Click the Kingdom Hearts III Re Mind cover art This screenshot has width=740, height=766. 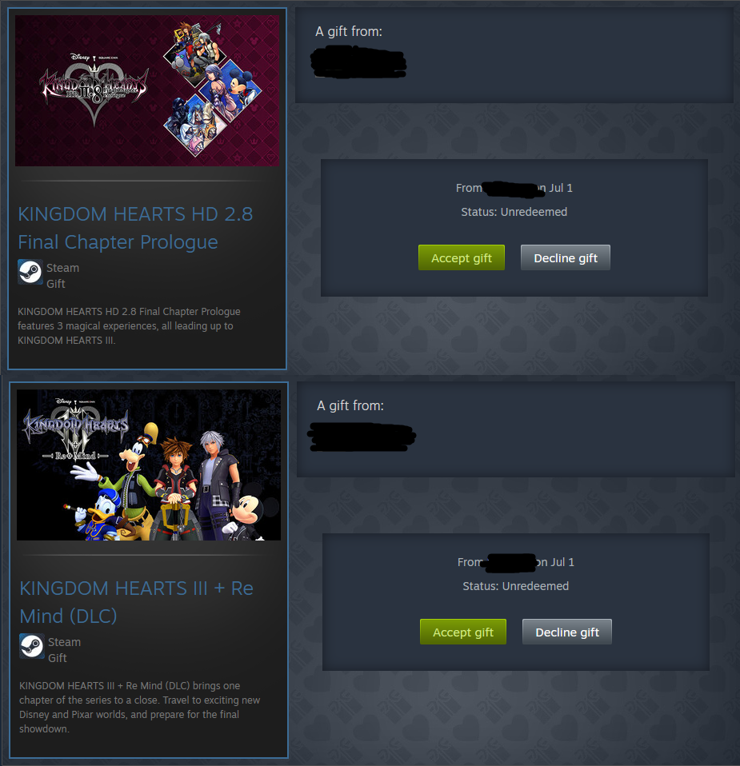(149, 465)
